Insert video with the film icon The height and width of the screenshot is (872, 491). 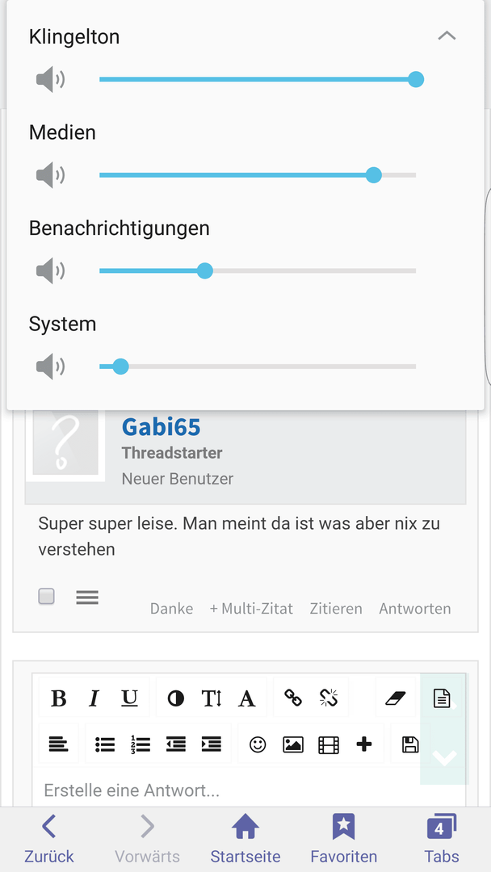point(329,744)
